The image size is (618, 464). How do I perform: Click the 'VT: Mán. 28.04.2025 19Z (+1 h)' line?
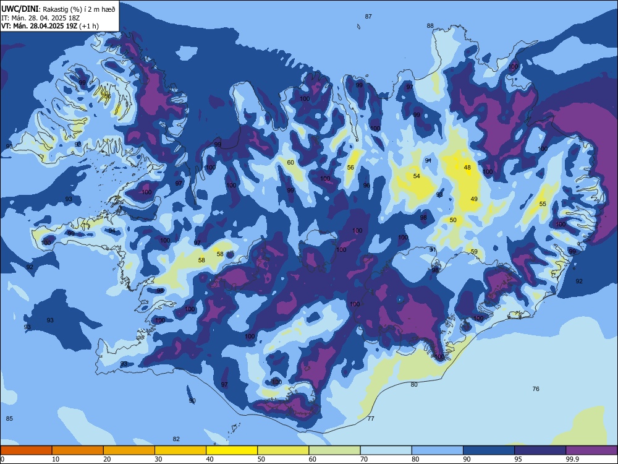tap(50, 26)
